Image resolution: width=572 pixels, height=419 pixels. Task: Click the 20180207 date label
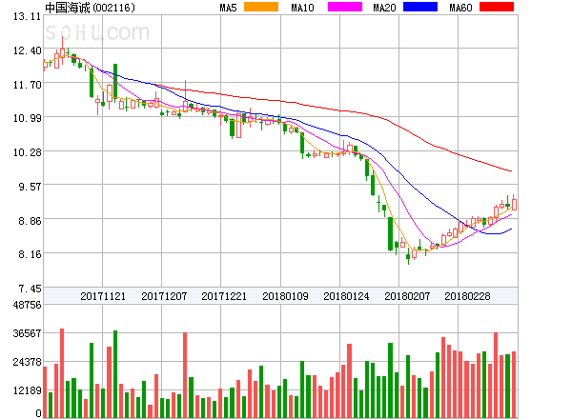coord(407,296)
